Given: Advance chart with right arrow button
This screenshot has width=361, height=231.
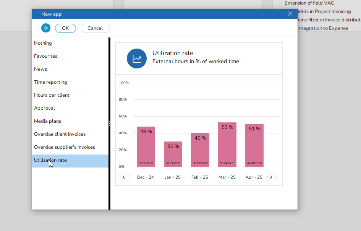Looking at the screenshot, I should [271, 177].
